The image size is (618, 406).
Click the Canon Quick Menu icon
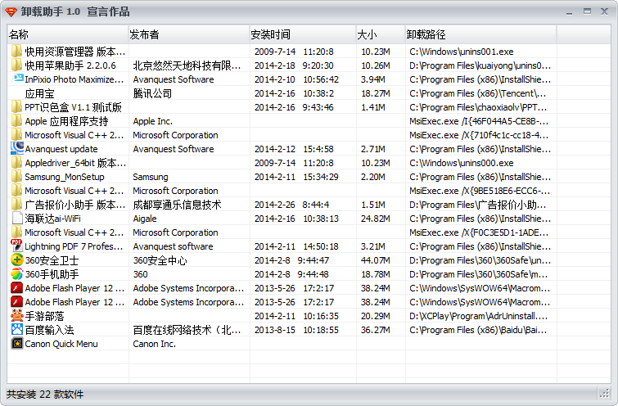pyautogui.click(x=16, y=343)
